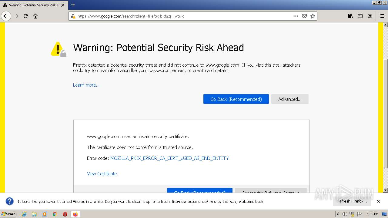Open the Windows Start menu
The height and width of the screenshot is (218, 388).
click(x=8, y=214)
